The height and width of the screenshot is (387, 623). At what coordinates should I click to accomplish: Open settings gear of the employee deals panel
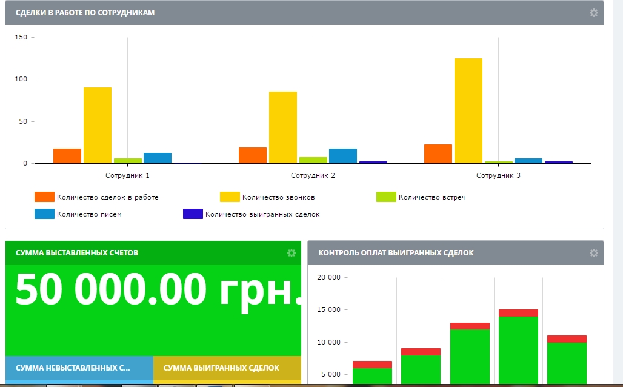click(593, 13)
